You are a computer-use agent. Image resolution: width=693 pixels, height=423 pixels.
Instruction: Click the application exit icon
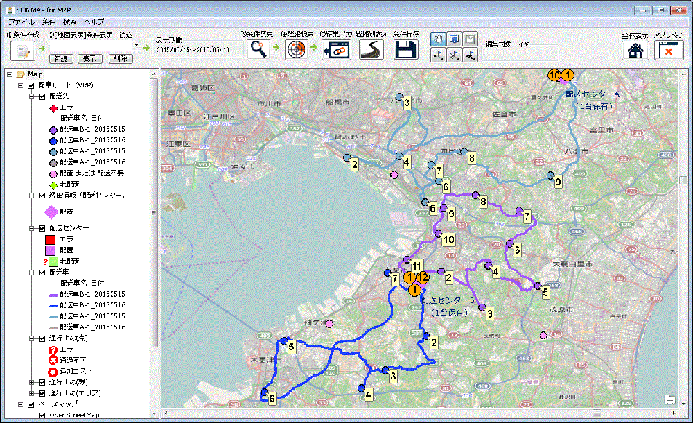(669, 50)
